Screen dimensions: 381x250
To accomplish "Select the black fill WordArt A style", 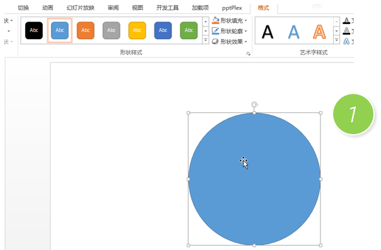I will [x=267, y=31].
